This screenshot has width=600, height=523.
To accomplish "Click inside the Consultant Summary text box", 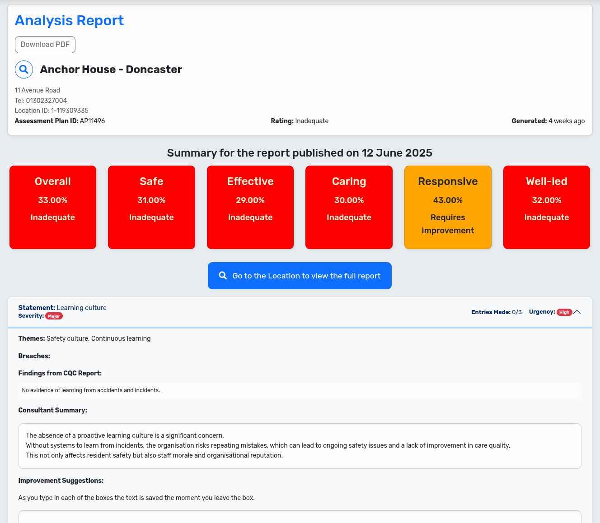I will tap(300, 446).
